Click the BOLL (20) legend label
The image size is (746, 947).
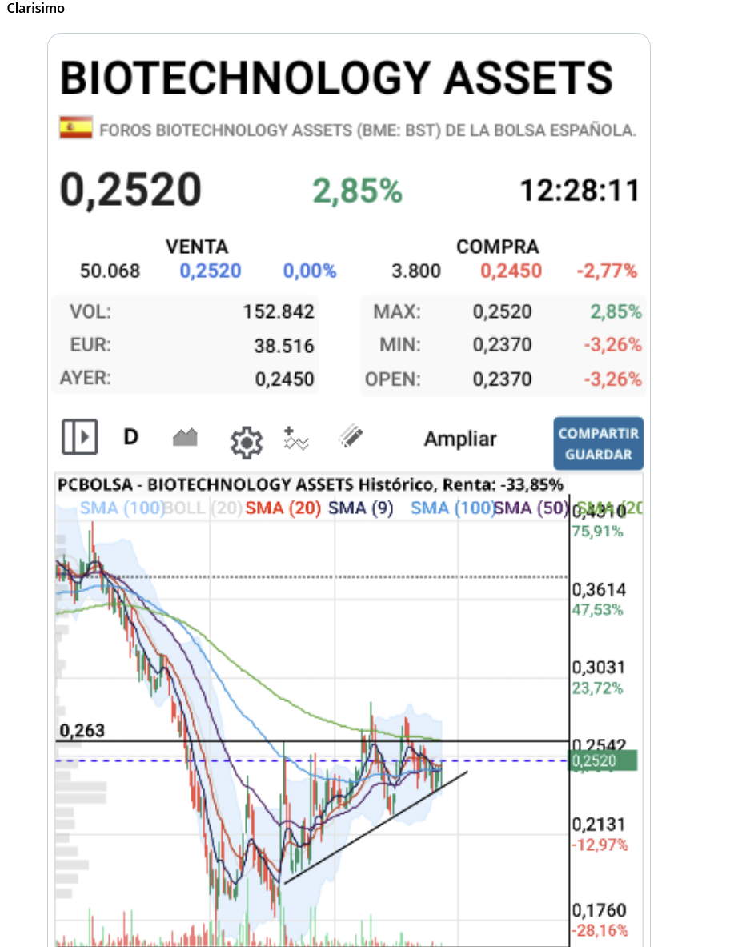pyautogui.click(x=203, y=508)
